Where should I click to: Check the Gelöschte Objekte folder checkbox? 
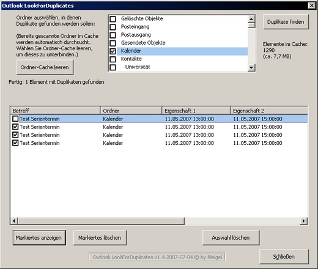(113, 19)
